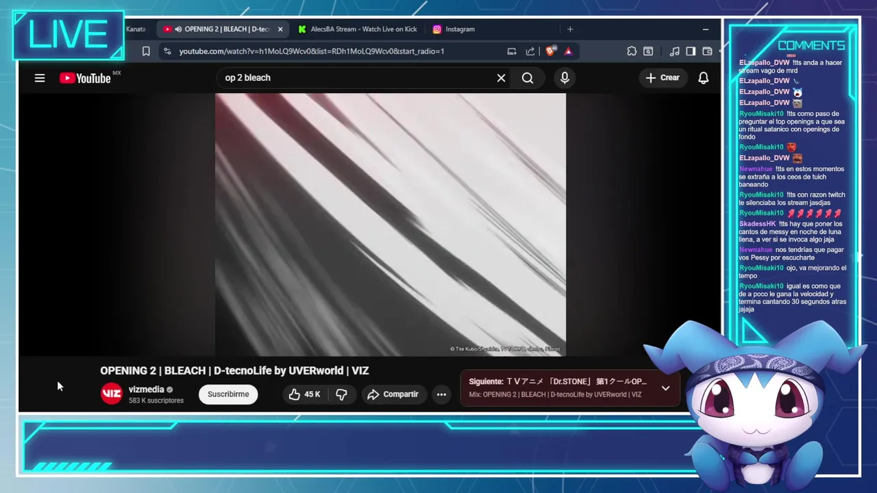Viewport: 877px width, 493px height.
Task: Click the Kick favicon on the AlecsBA tab
Action: pyautogui.click(x=302, y=29)
